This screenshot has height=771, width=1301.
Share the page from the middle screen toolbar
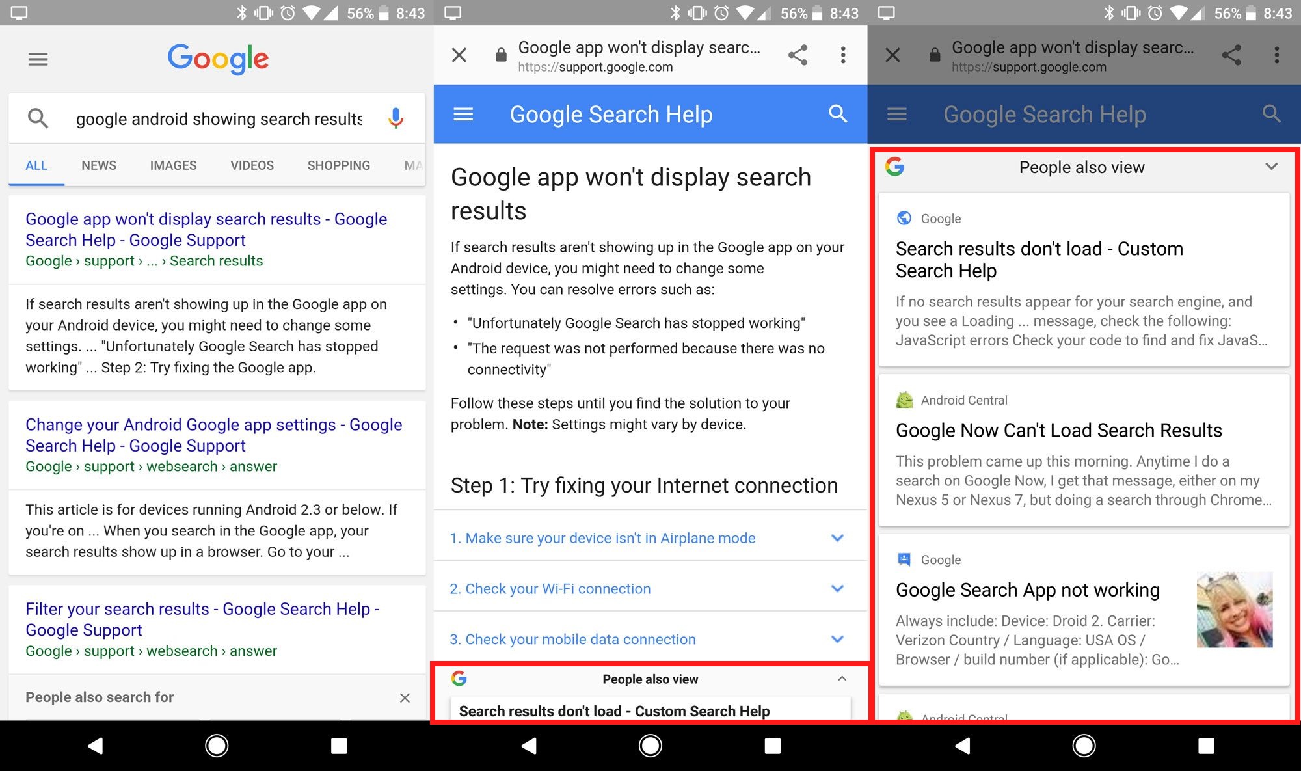point(798,55)
